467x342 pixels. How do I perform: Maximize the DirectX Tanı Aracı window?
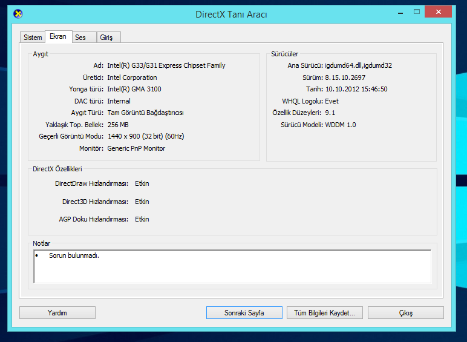[x=417, y=12]
